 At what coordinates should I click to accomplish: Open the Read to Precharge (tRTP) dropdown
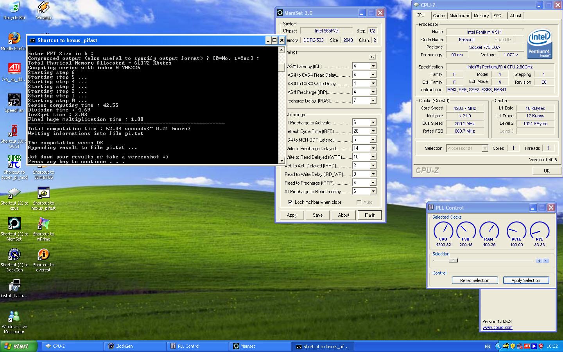click(x=373, y=183)
